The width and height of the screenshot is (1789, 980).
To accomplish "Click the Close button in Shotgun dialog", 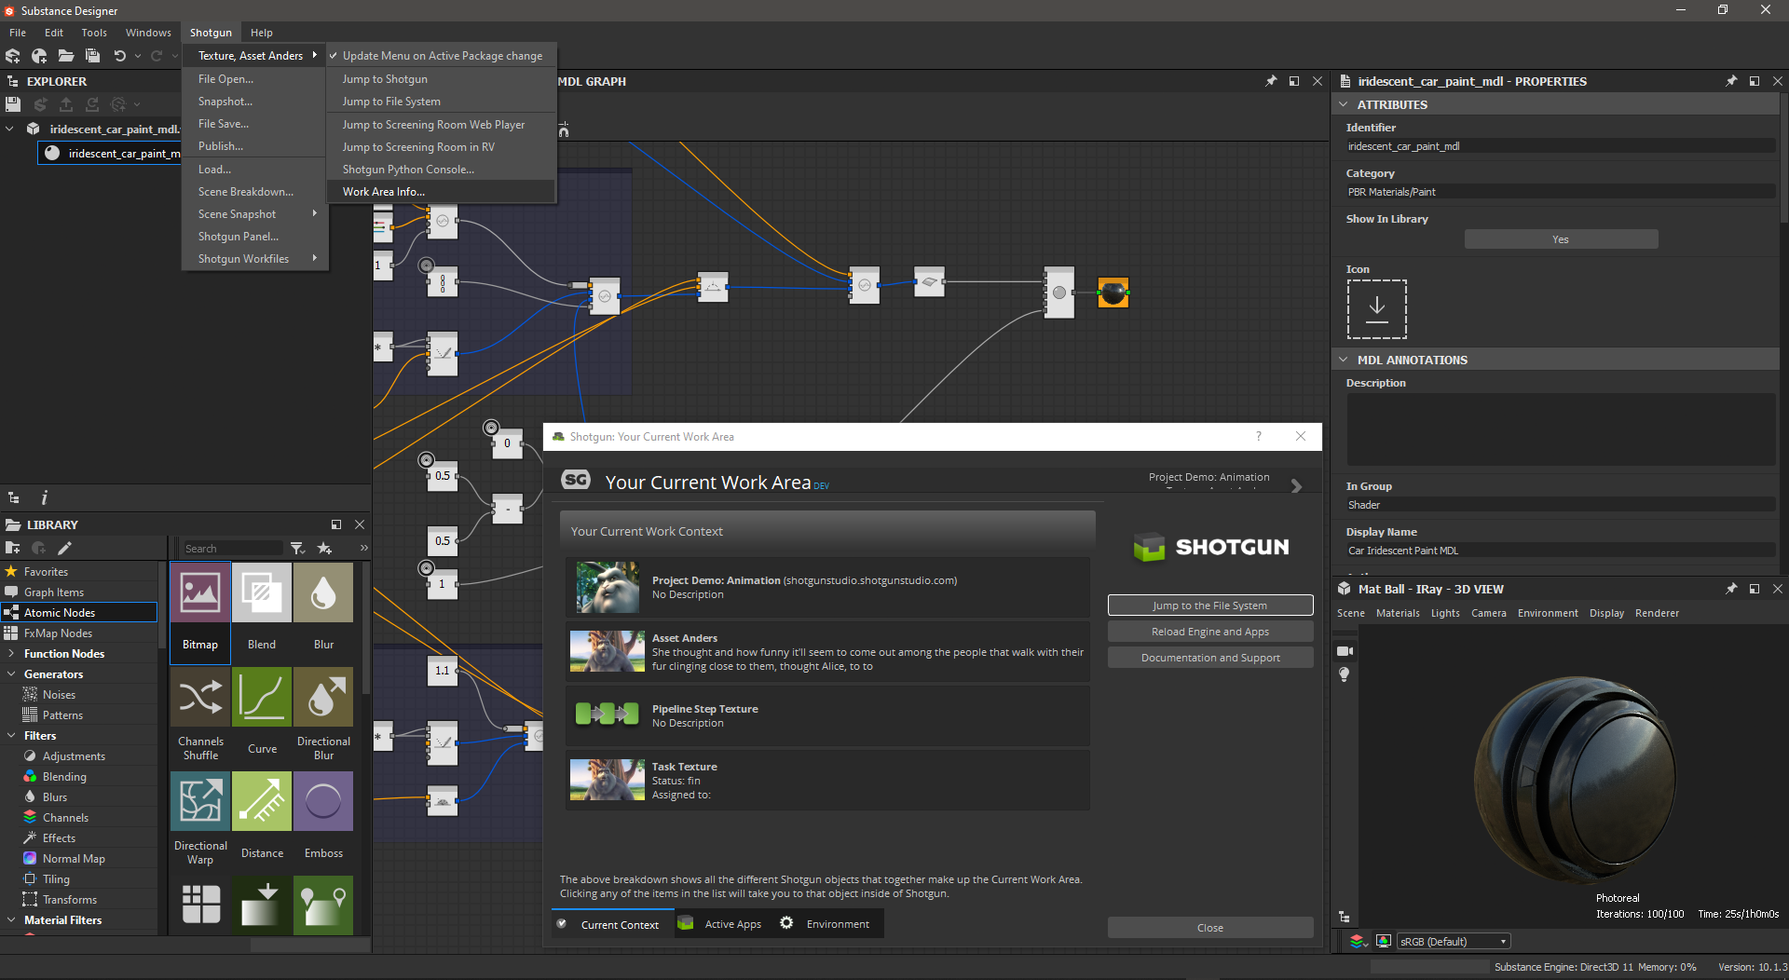I will point(1209,928).
